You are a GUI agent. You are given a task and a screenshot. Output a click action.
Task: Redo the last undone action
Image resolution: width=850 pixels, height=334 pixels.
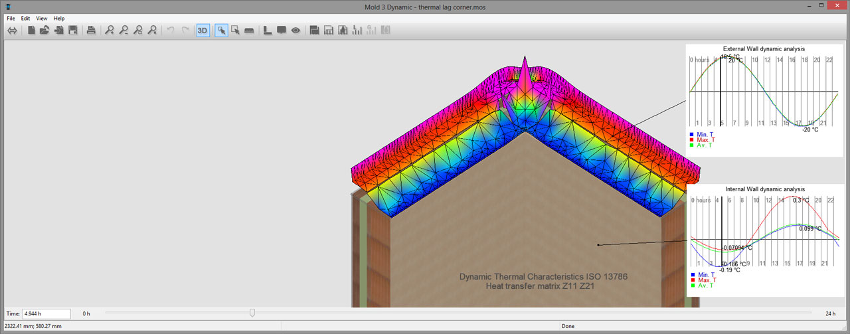tap(185, 31)
